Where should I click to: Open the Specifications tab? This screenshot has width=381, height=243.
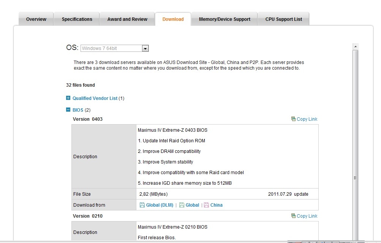tap(77, 19)
